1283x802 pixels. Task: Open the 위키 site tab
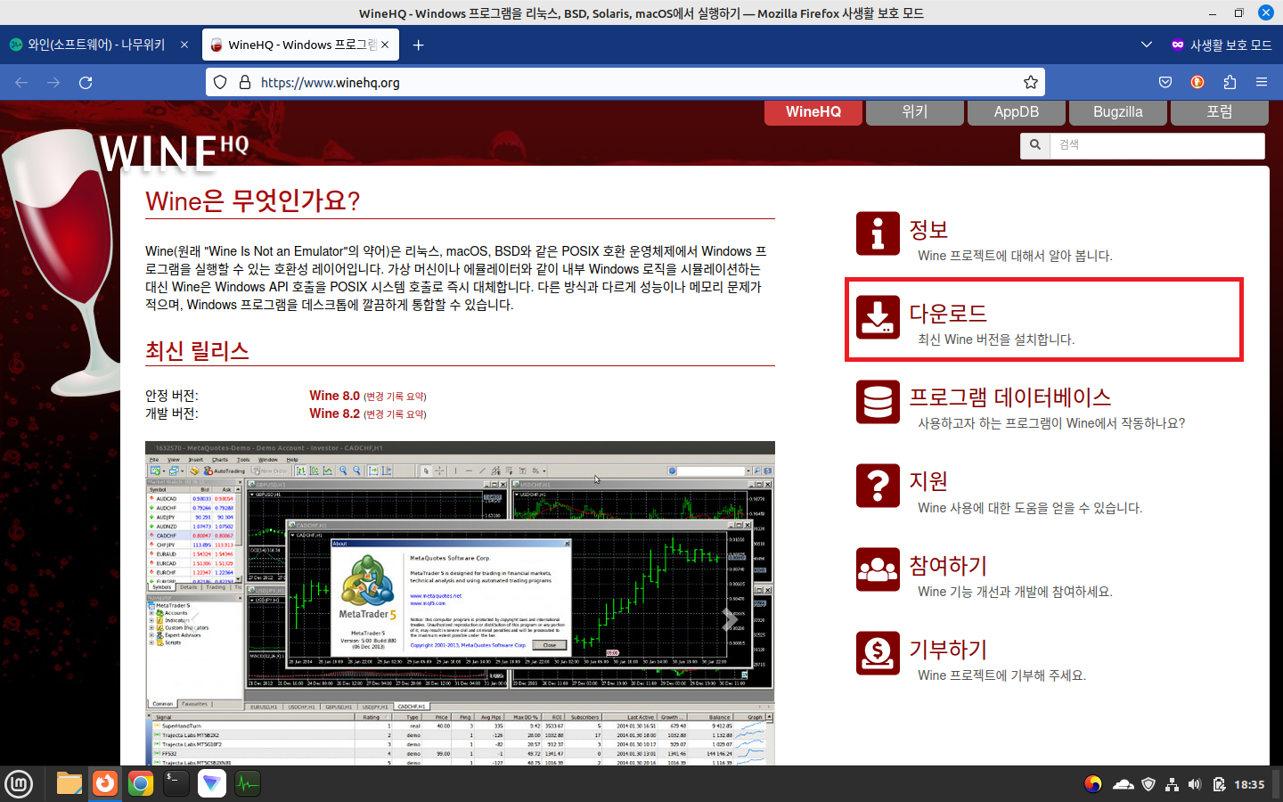[x=915, y=112]
